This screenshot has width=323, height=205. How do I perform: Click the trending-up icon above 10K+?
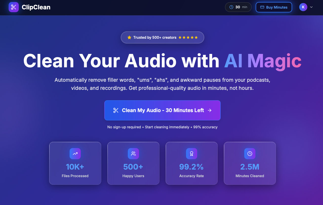click(75, 154)
